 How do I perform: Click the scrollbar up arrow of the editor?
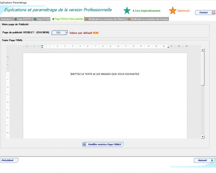pos(202,50)
